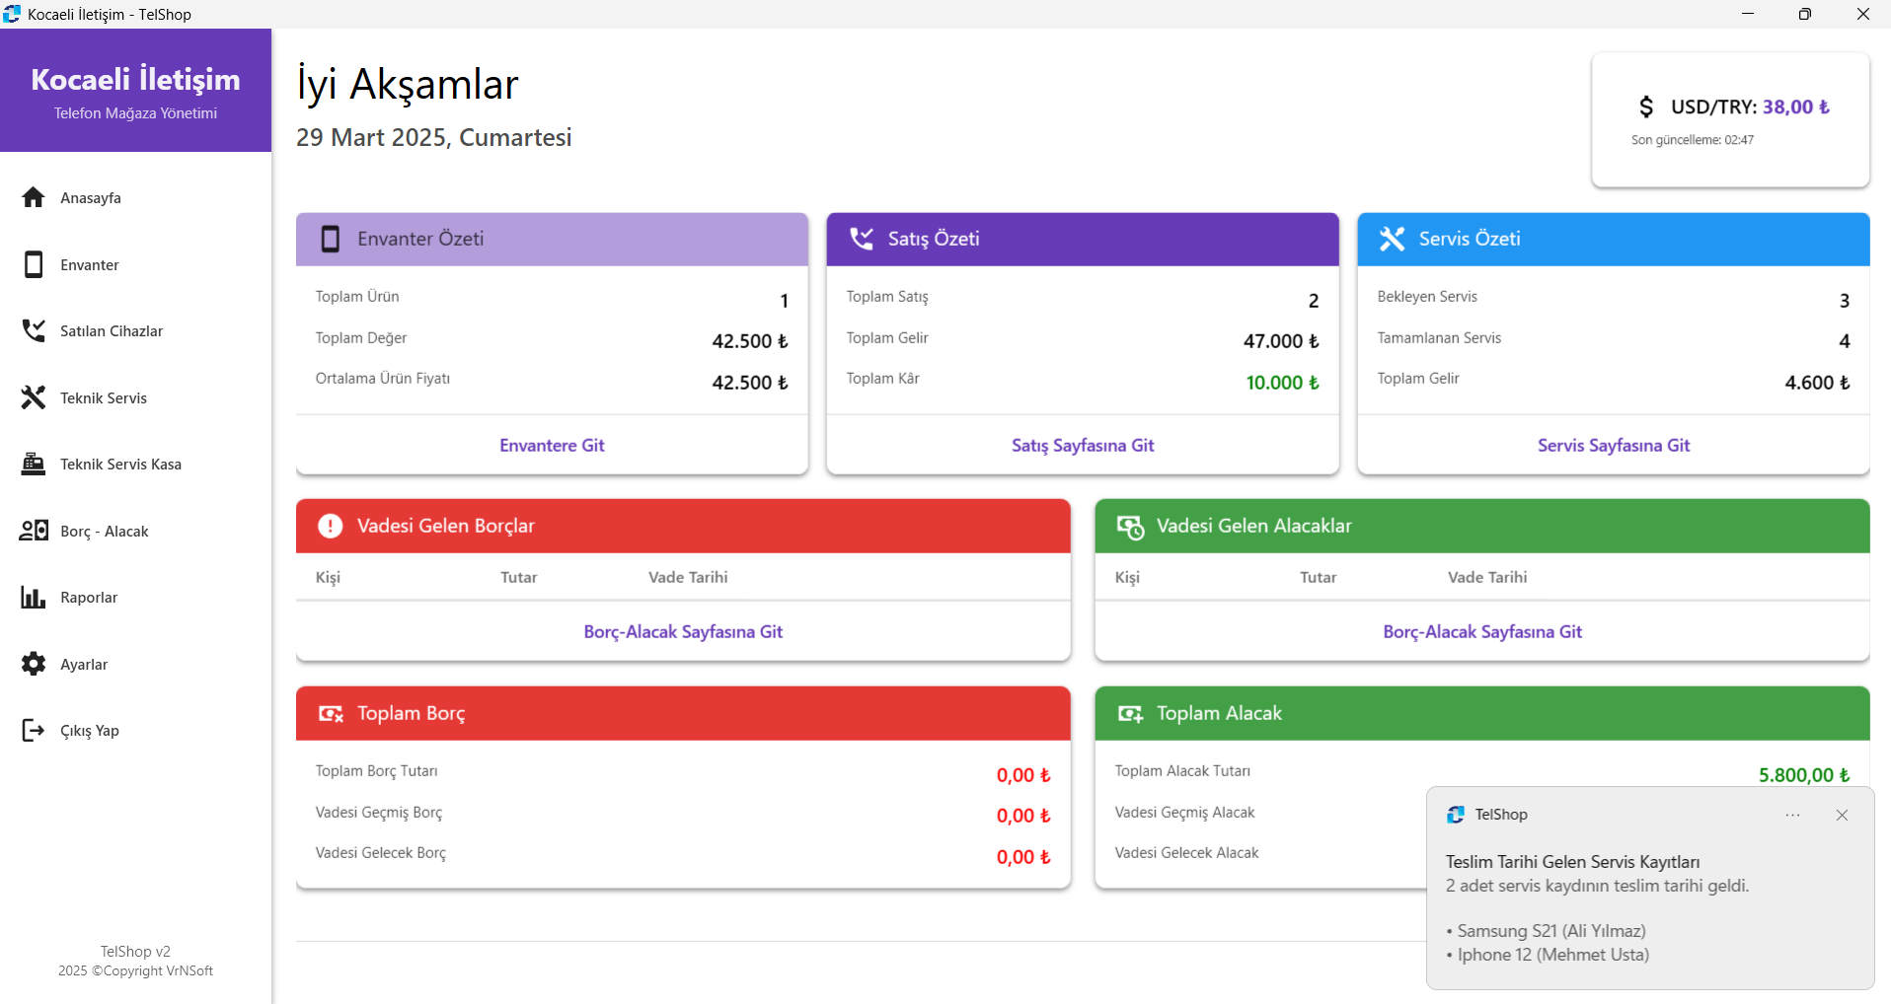Restore down the TelShop window

click(x=1806, y=14)
